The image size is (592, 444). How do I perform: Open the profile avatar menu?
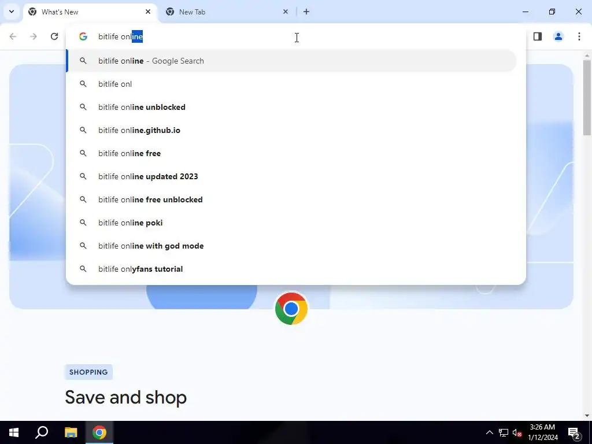(x=558, y=36)
